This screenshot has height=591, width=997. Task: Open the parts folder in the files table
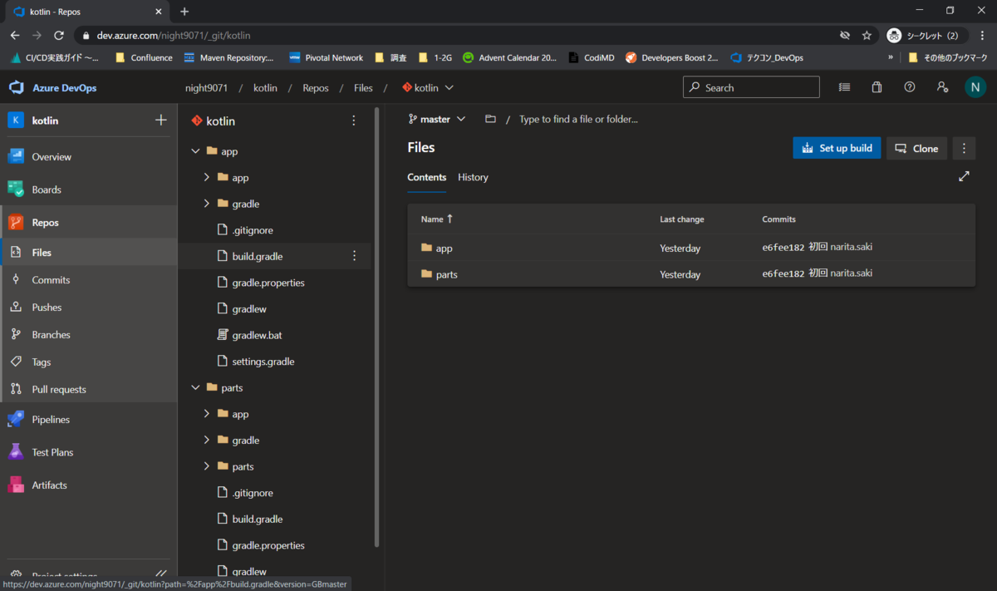click(x=447, y=274)
